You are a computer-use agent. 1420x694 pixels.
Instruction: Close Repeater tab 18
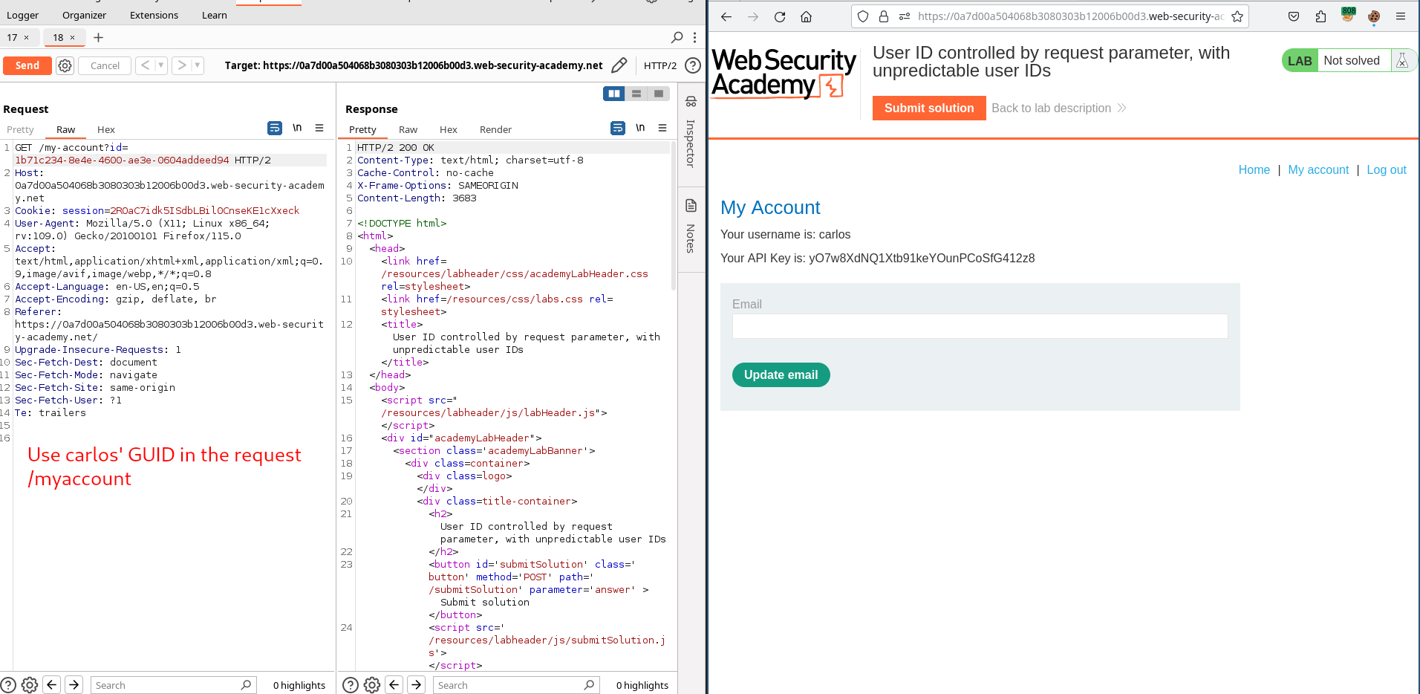click(x=72, y=37)
